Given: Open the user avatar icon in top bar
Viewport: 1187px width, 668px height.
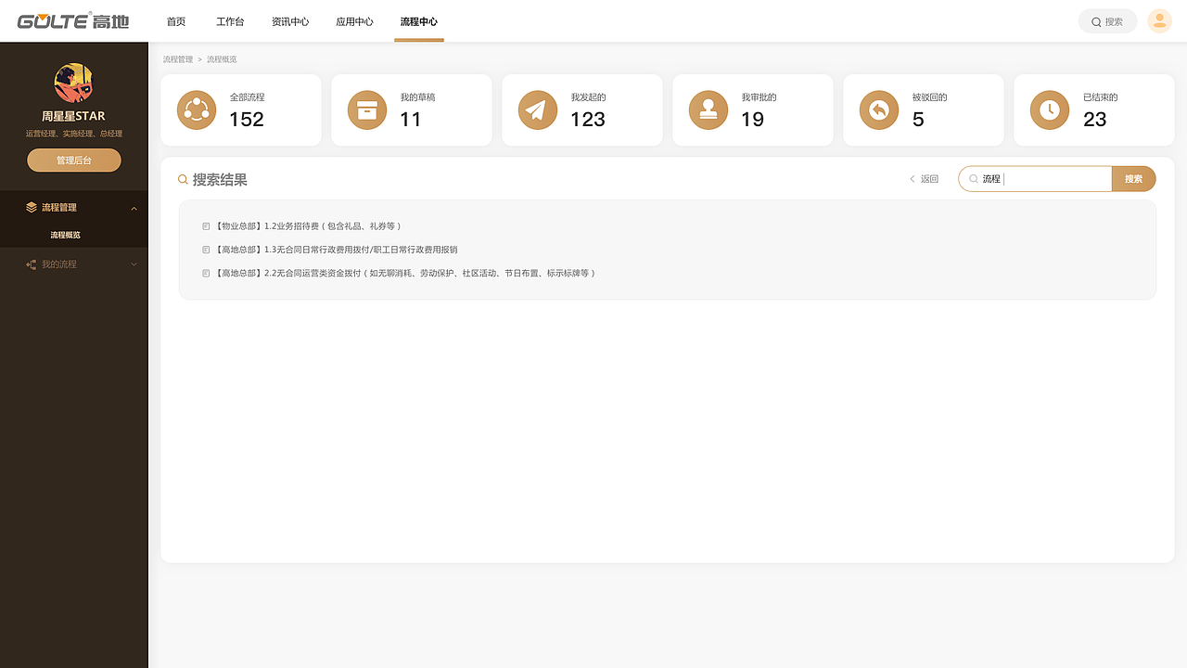Looking at the screenshot, I should (1159, 21).
